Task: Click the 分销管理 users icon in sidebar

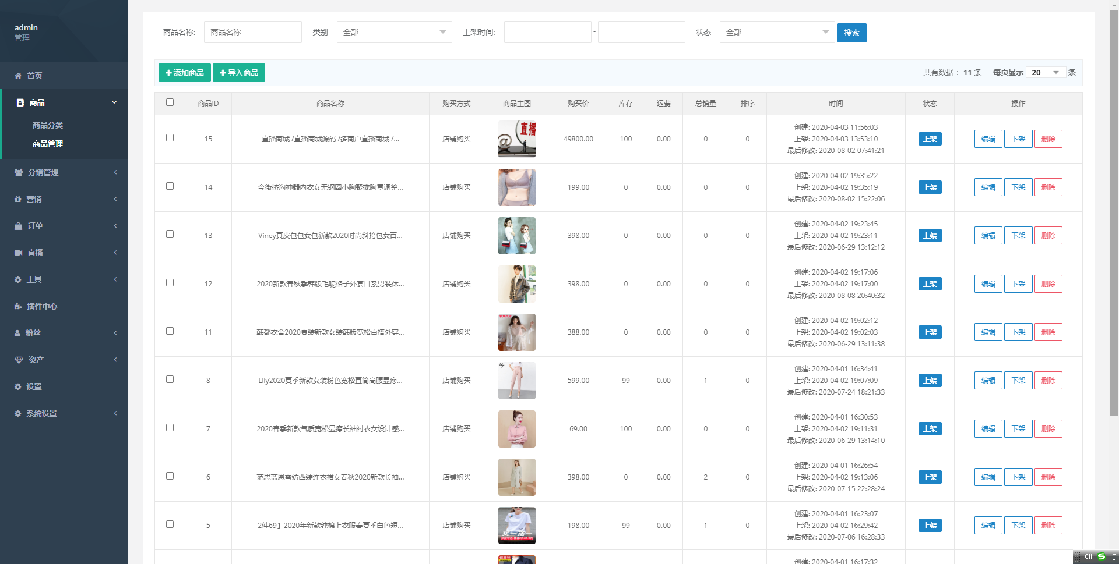Action: (19, 172)
